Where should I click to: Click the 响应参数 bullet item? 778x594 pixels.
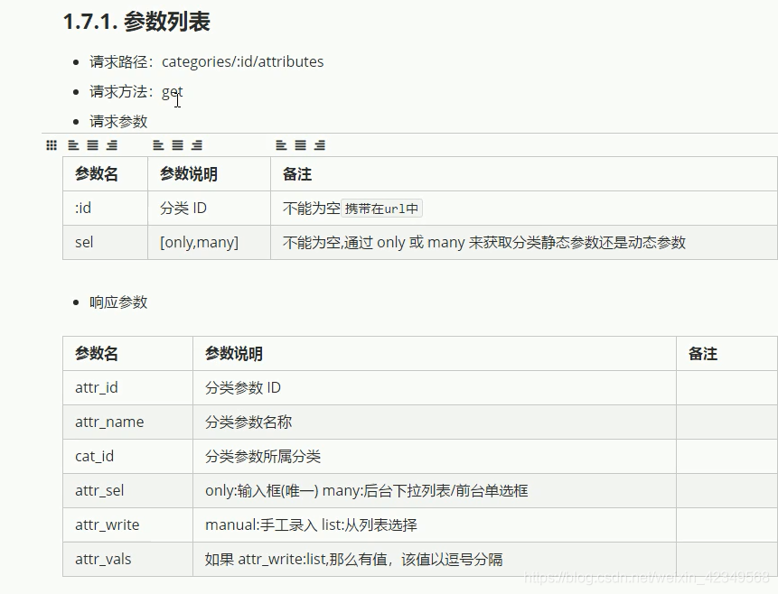[x=118, y=302]
